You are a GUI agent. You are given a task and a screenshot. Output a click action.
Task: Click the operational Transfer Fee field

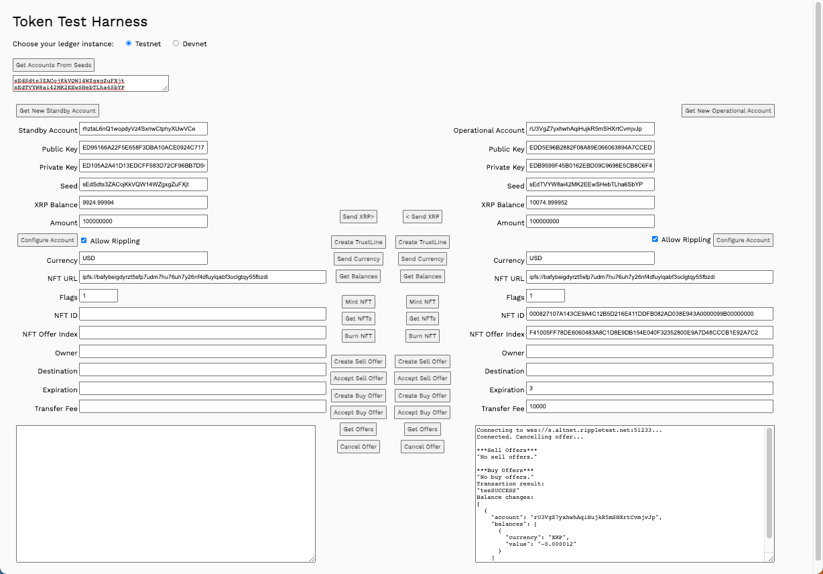pos(649,406)
